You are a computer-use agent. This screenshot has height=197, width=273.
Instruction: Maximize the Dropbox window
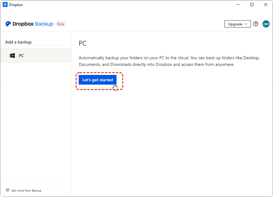click(252, 5)
